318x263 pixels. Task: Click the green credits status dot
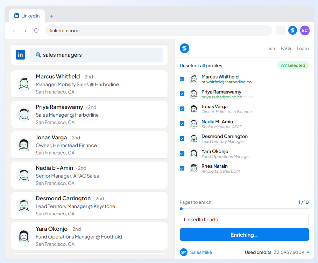(x=308, y=252)
